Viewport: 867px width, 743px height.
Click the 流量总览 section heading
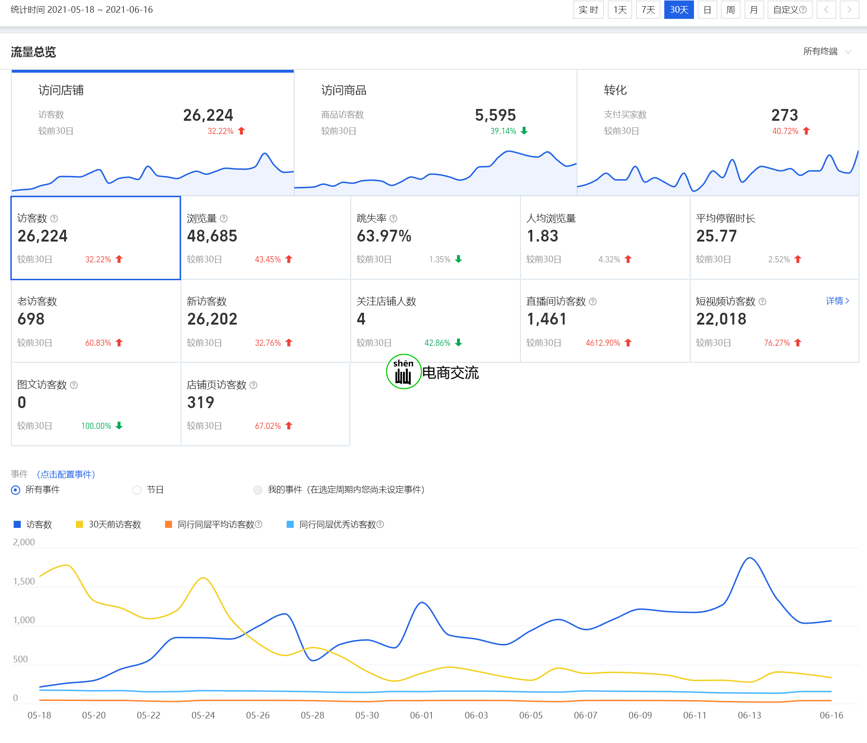(x=33, y=52)
